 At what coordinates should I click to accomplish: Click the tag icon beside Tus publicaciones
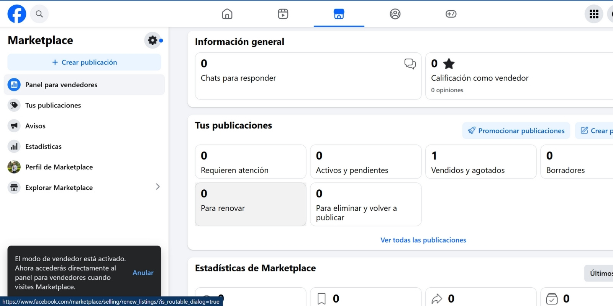[x=14, y=105]
